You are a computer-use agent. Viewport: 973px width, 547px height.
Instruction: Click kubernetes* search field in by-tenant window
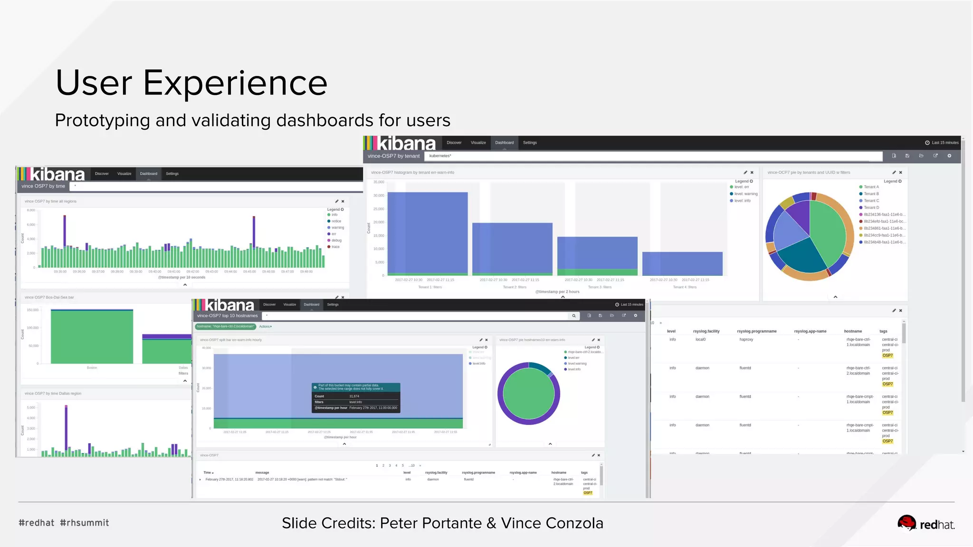653,156
